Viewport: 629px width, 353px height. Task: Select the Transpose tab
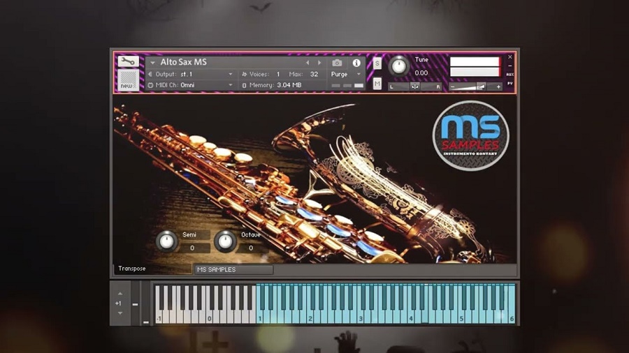pyautogui.click(x=152, y=269)
